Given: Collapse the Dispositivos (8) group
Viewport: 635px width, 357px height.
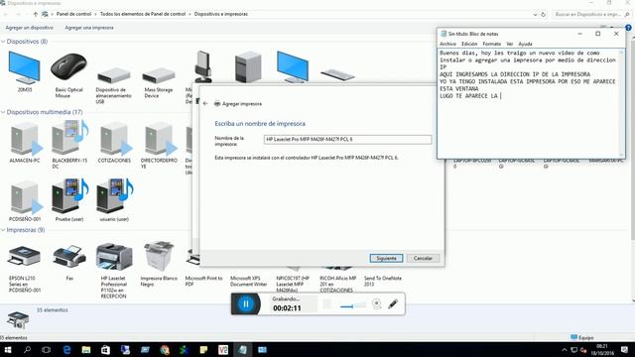Looking at the screenshot, I should point(3,42).
